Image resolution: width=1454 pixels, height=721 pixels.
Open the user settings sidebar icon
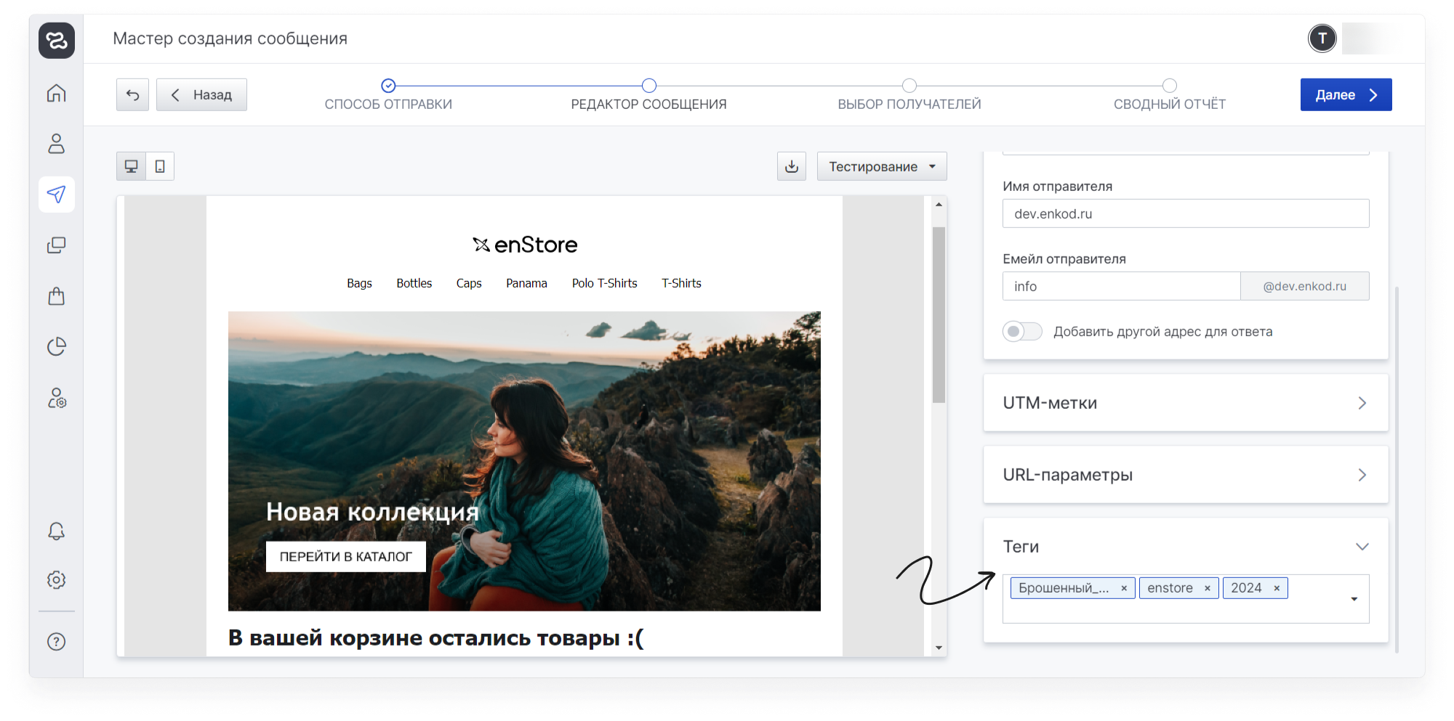(x=57, y=397)
